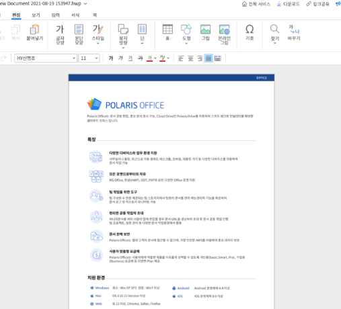This screenshot has width=341, height=309.
Task: Align text right
Action: coord(200,58)
